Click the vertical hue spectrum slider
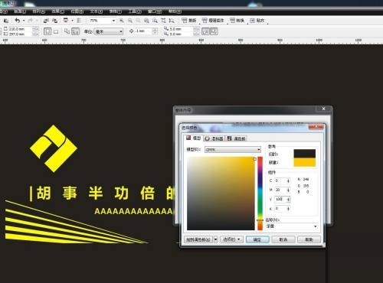The width and height of the screenshot is (383, 283). (260, 194)
